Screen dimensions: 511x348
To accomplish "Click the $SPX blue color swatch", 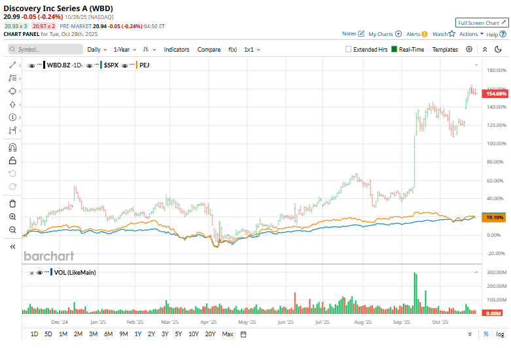I will point(101,65).
